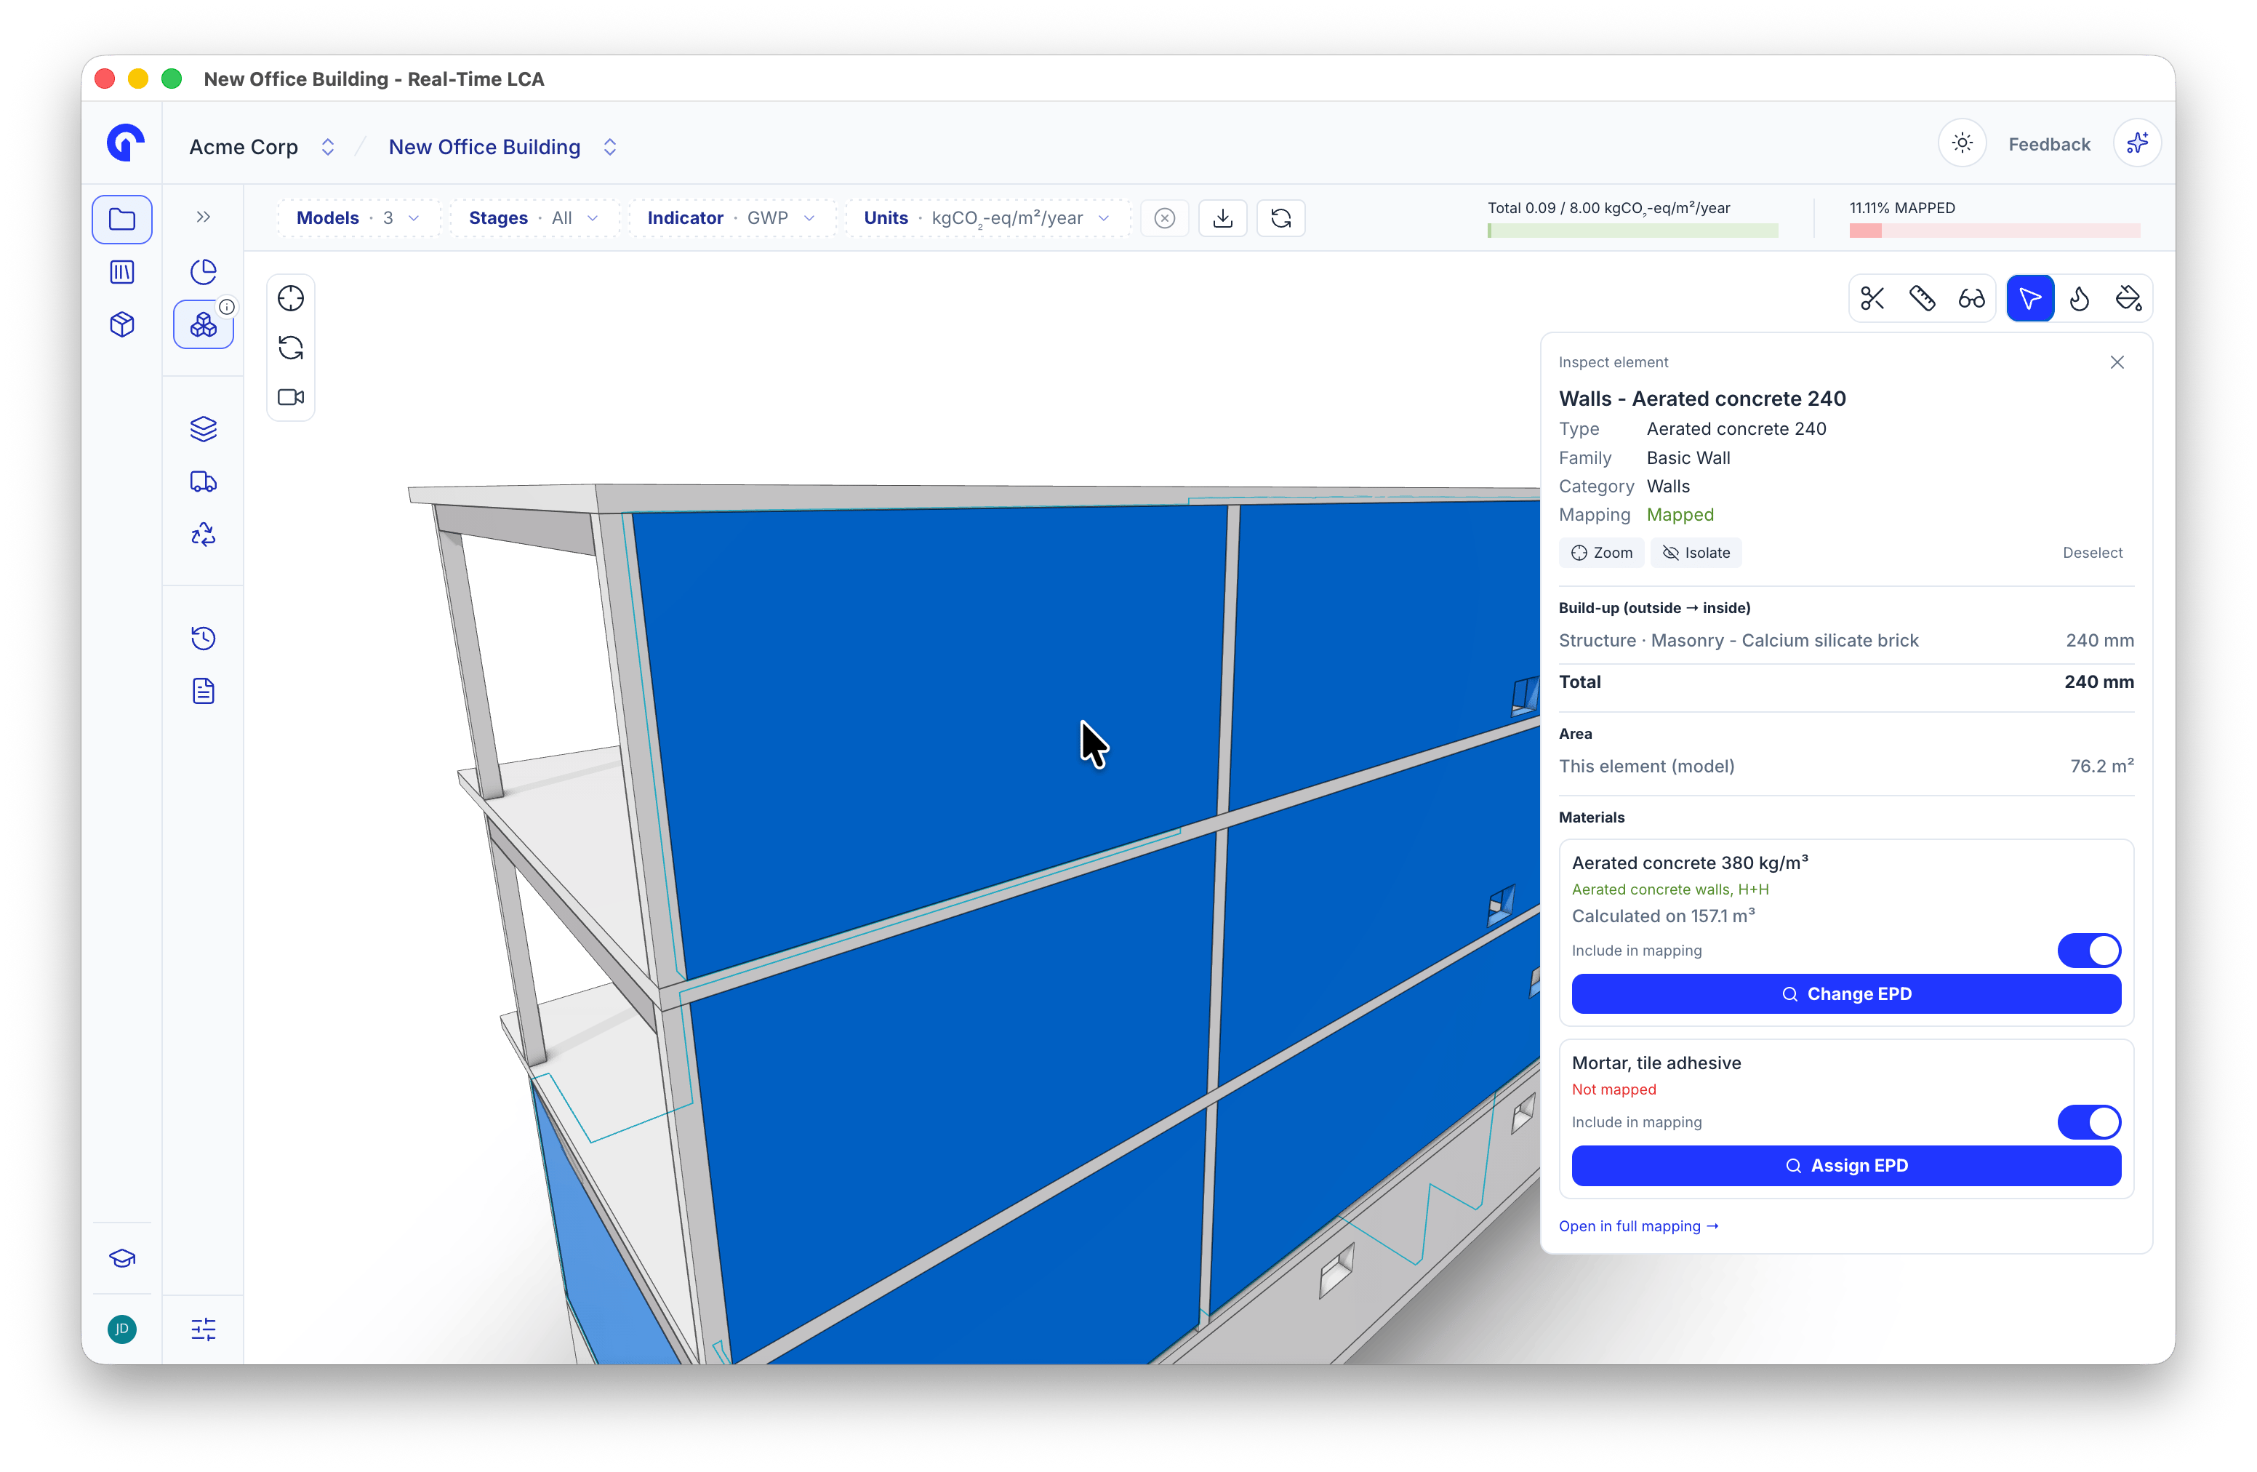
Task: Close the Inspect element panel
Action: click(x=2117, y=362)
